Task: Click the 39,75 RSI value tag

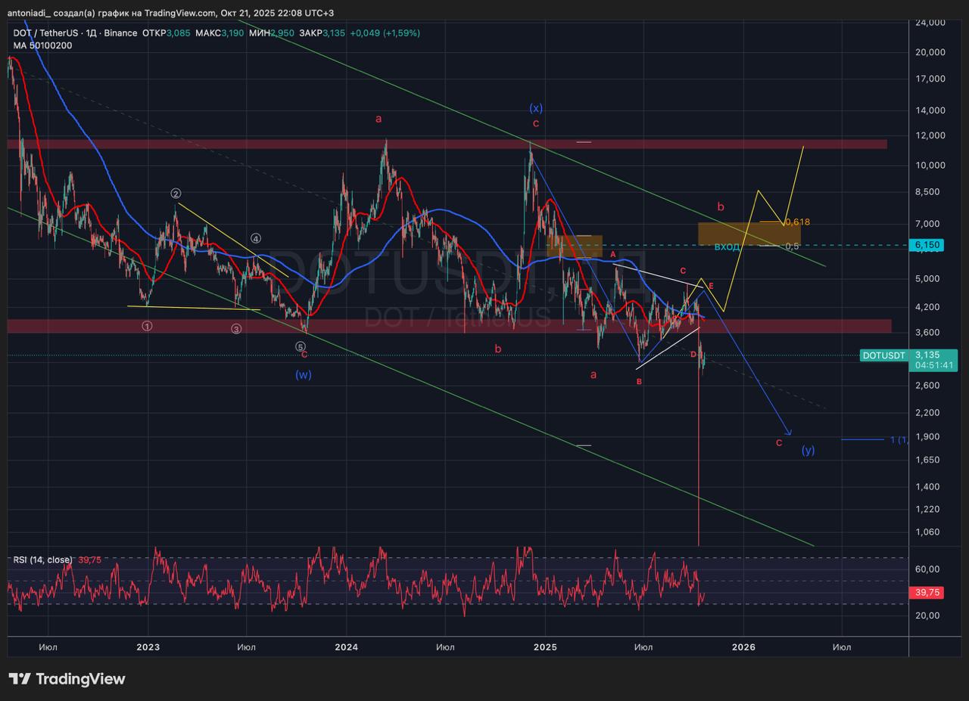Action: pyautogui.click(x=927, y=593)
